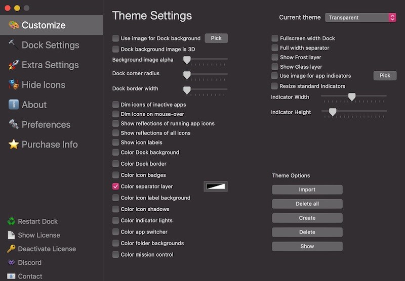The image size is (405, 281).
Task: Open the separator layer color swatch
Action: (216, 186)
